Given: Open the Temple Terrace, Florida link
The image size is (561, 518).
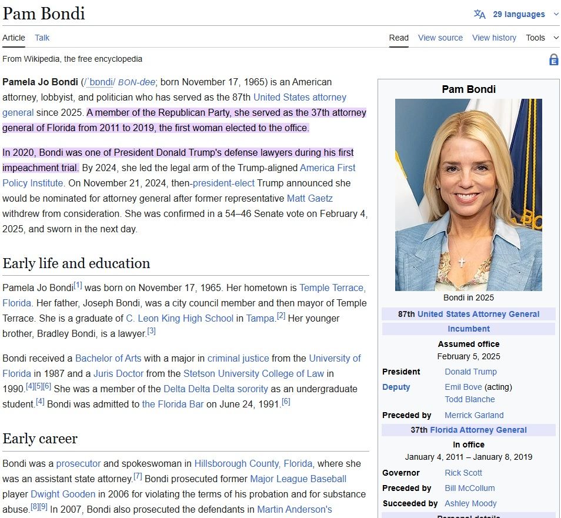Looking at the screenshot, I should pos(332,288).
